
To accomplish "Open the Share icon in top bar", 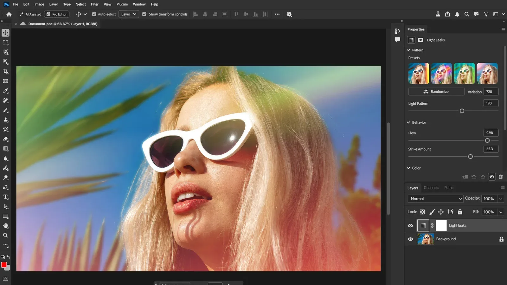I will tap(447, 14).
